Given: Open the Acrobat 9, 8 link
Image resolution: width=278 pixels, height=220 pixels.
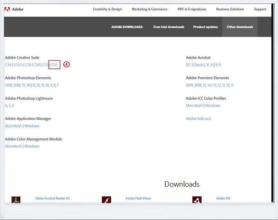Looking at the screenshot, I should click(218, 65).
